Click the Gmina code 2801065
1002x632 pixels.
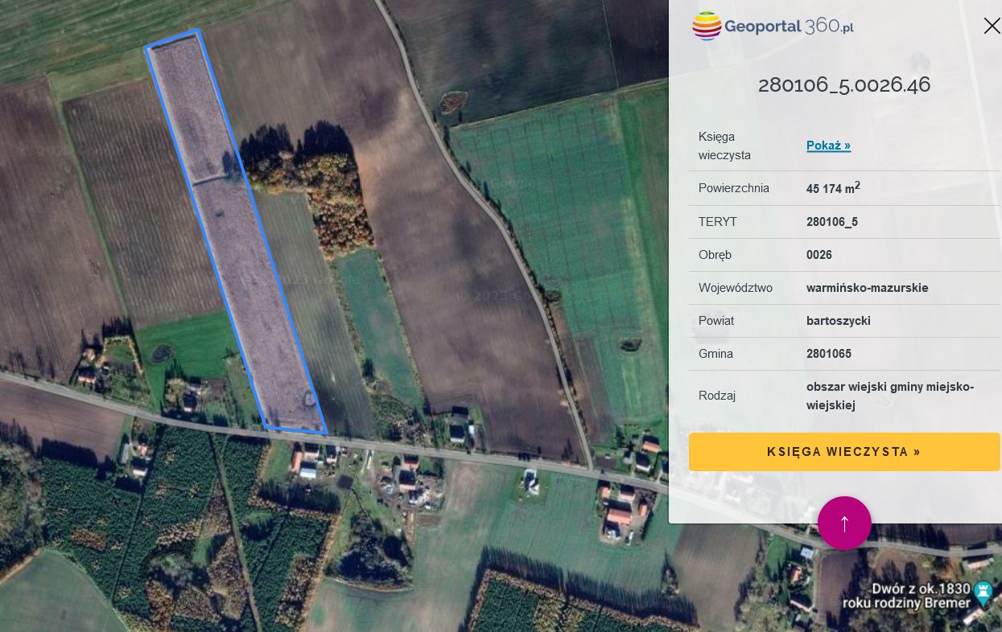coord(829,354)
